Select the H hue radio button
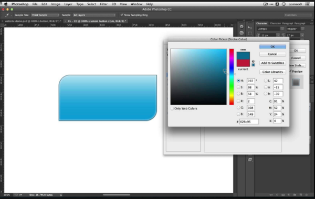This screenshot has width=315, height=199. click(x=238, y=81)
